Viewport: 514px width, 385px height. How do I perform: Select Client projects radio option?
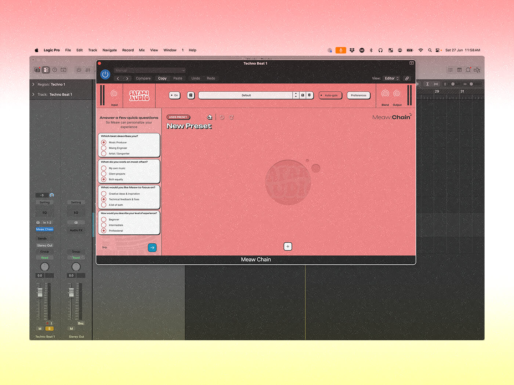(104, 174)
